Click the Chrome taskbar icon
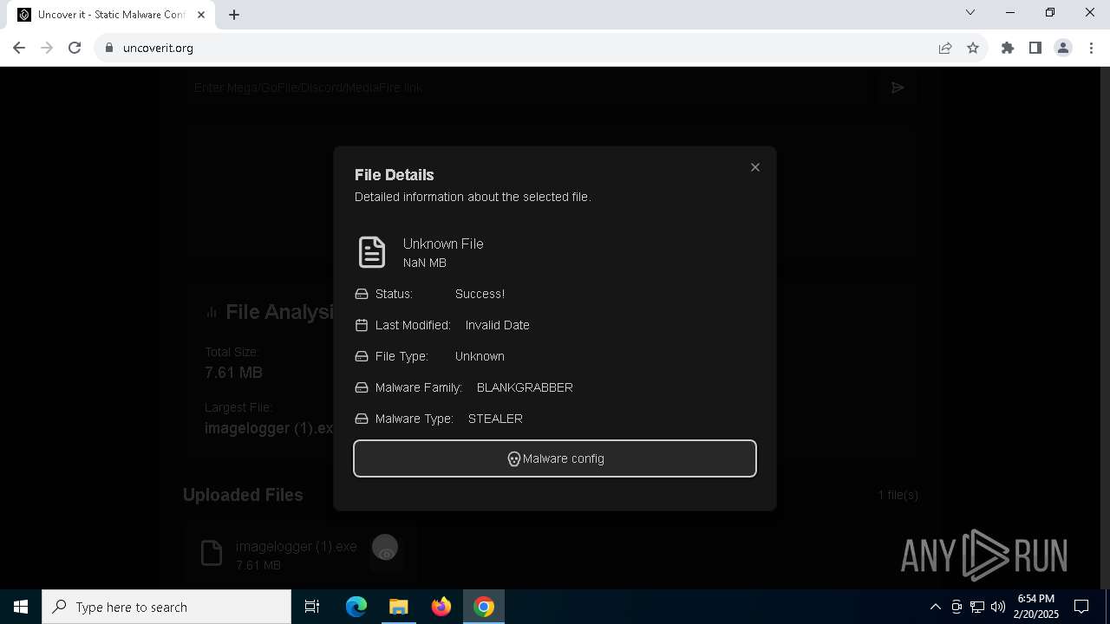 [484, 607]
